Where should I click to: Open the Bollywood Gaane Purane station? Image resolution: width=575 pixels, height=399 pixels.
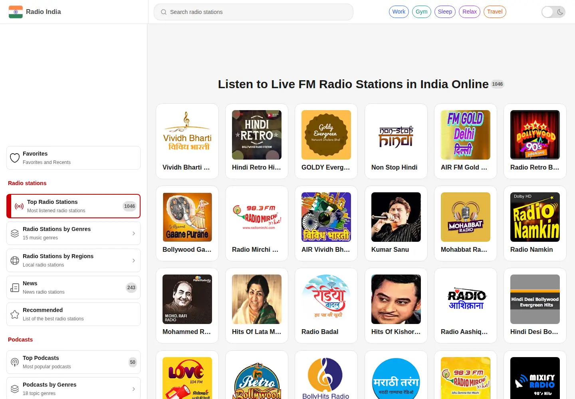[187, 223]
